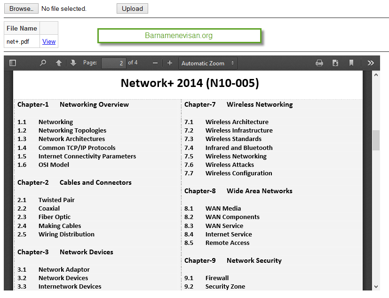Zoom in with the plus icon
389x298 pixels.
pyautogui.click(x=170, y=63)
